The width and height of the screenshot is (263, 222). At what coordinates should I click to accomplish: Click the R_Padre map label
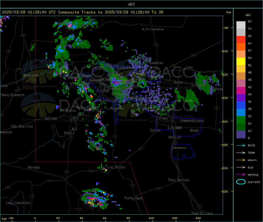pos(167,109)
